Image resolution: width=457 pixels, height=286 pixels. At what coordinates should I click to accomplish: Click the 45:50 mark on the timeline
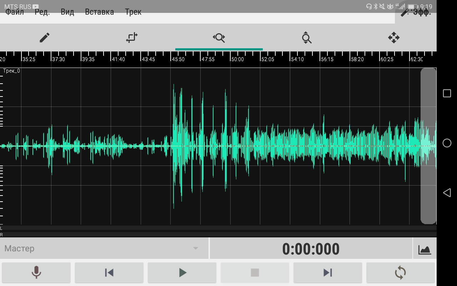tap(178, 59)
